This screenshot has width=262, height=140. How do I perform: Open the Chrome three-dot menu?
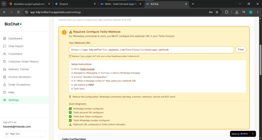coord(257,12)
